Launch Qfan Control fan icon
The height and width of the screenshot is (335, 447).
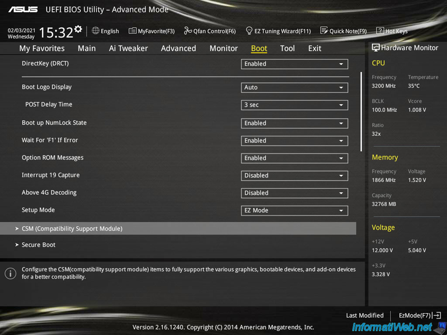188,31
